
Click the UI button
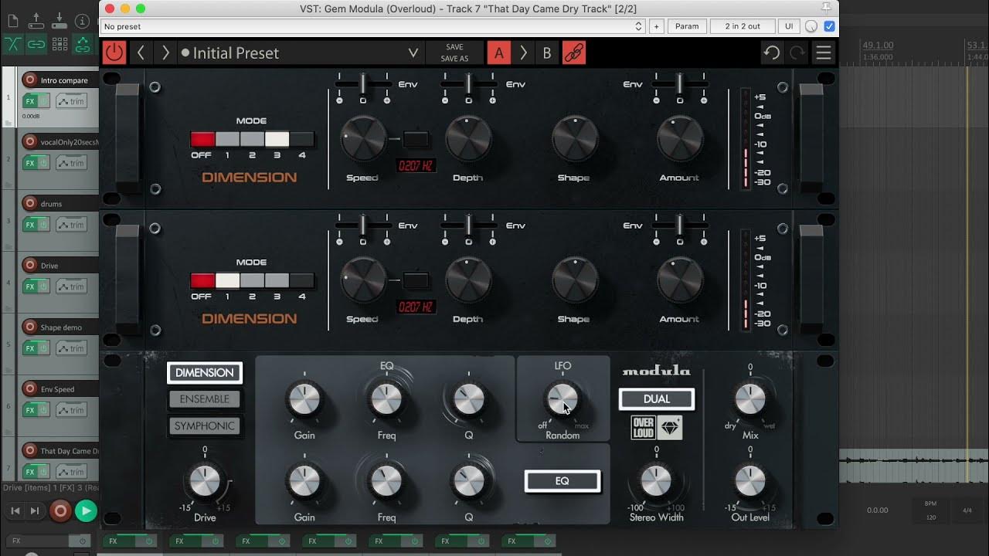tap(789, 26)
